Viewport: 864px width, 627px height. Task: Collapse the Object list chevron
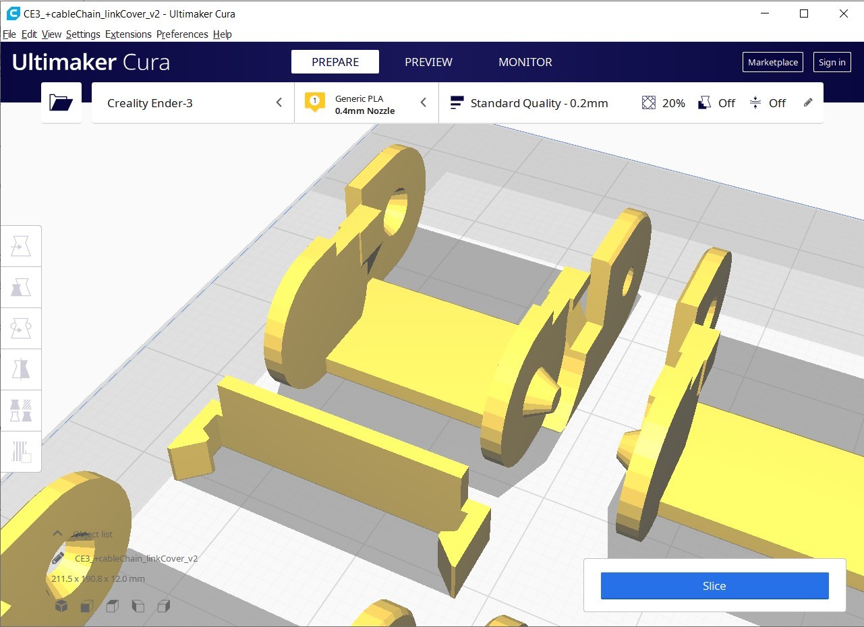point(57,534)
